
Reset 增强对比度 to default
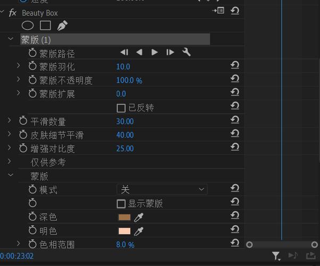235,147
